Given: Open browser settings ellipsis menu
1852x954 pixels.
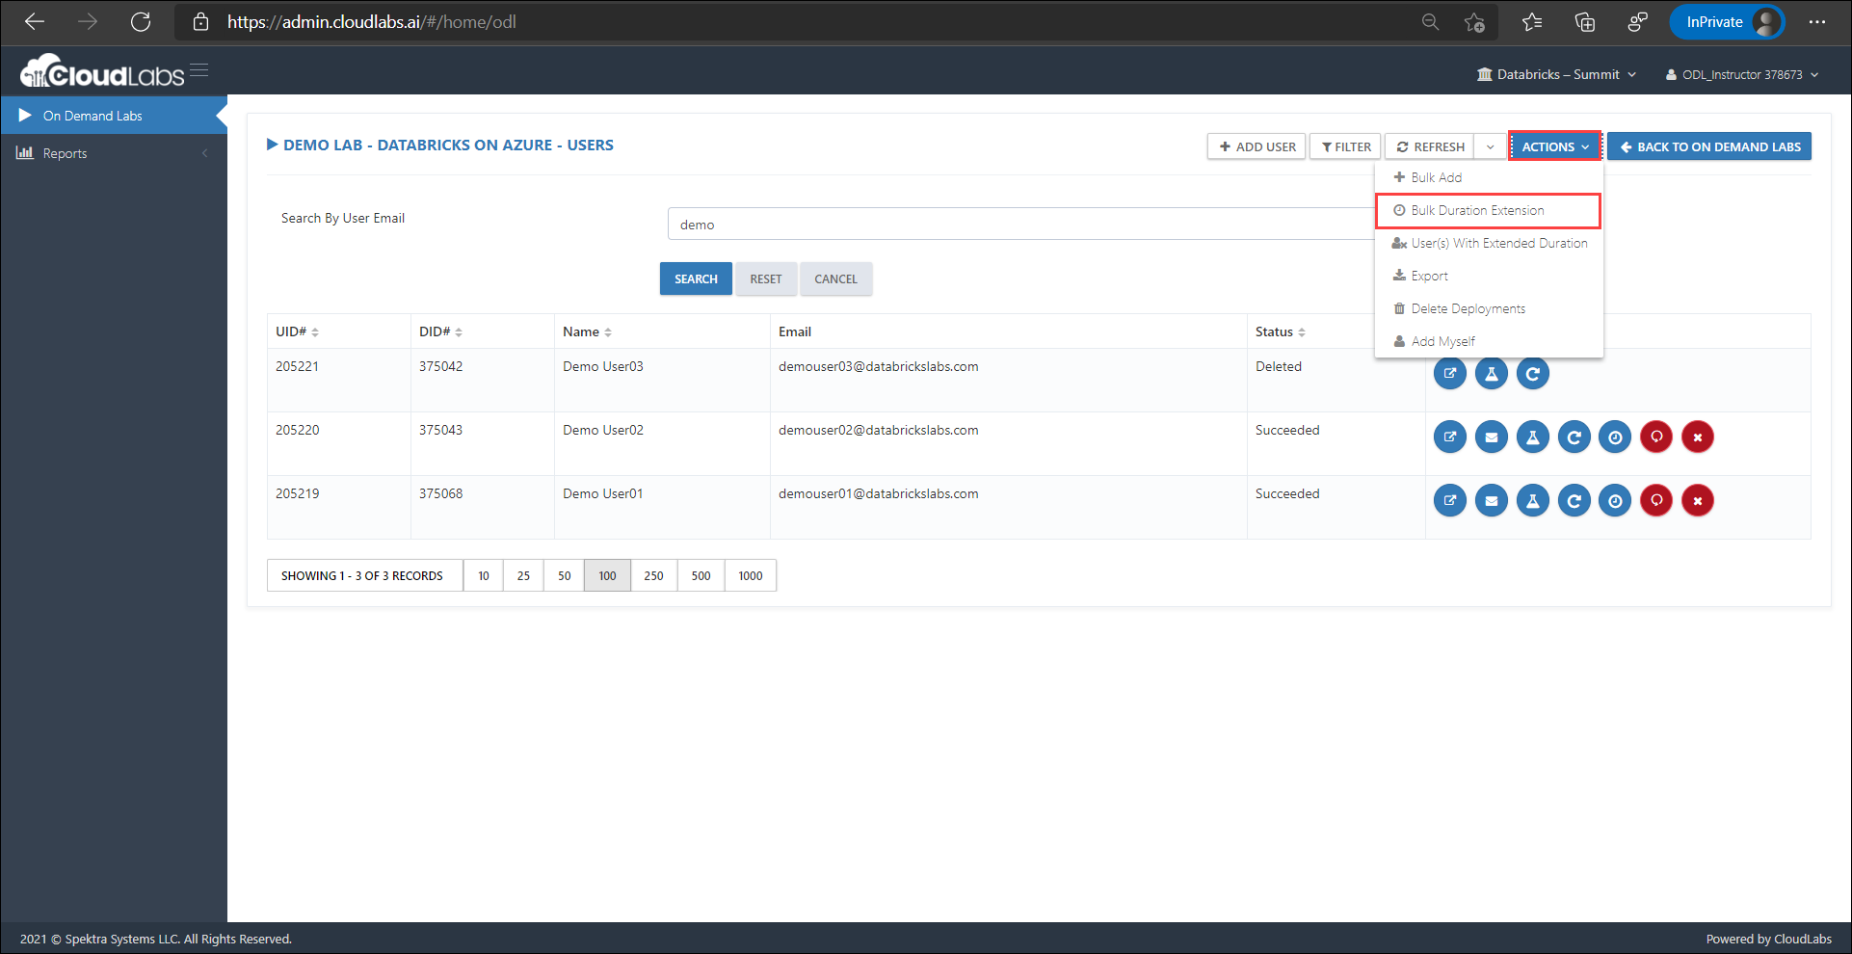Looking at the screenshot, I should 1817,21.
